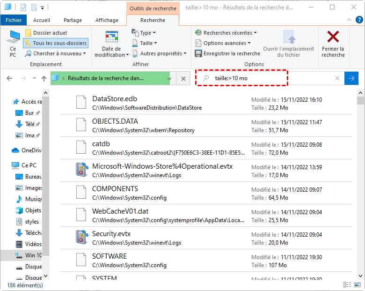This screenshot has width=365, height=291.
Task: Click quick access properties icon in title bar
Action: click(23, 7)
